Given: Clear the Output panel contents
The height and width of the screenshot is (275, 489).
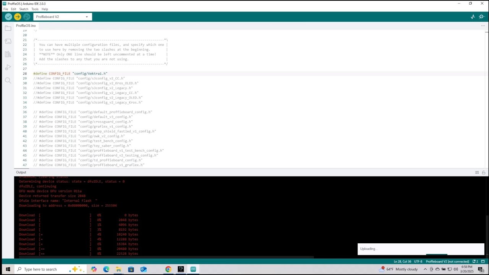Looking at the screenshot, I should pos(477,173).
